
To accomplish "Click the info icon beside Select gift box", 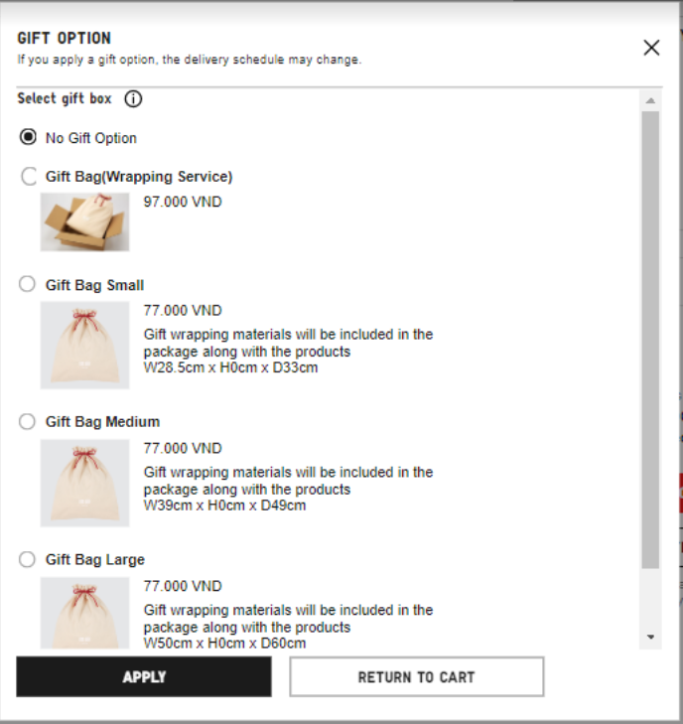I will 134,99.
